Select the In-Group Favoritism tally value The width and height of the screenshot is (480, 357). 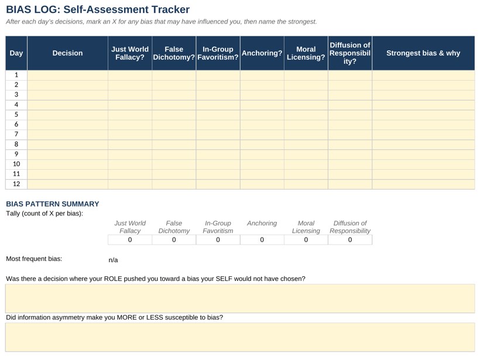pyautogui.click(x=218, y=240)
